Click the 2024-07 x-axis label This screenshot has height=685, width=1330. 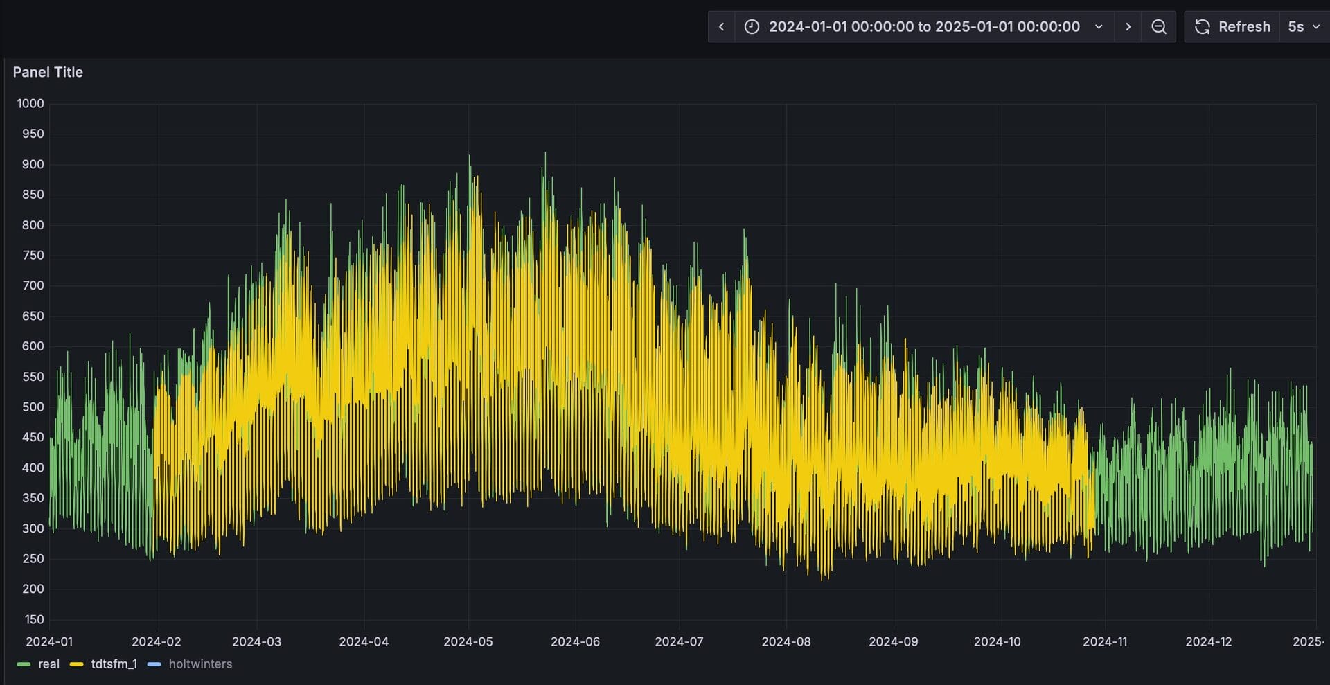(679, 641)
